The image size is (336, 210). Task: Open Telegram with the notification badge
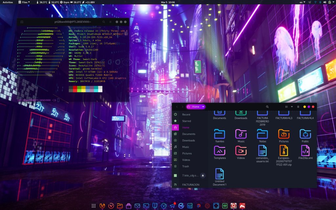172,206
